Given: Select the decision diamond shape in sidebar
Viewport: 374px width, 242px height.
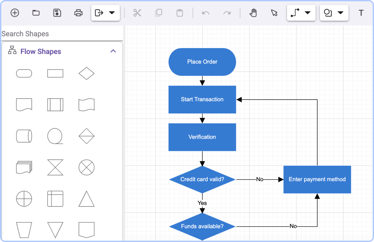Looking at the screenshot, I should [86, 73].
